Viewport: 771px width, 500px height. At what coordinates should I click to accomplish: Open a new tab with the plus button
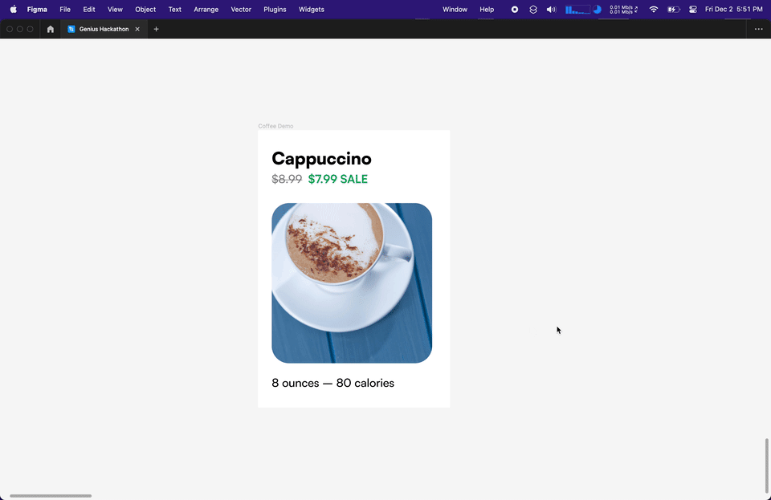[156, 29]
